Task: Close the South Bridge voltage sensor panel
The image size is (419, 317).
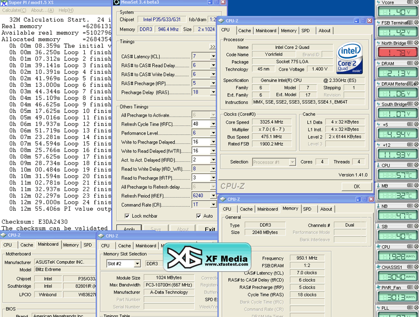Action: click(416, 104)
